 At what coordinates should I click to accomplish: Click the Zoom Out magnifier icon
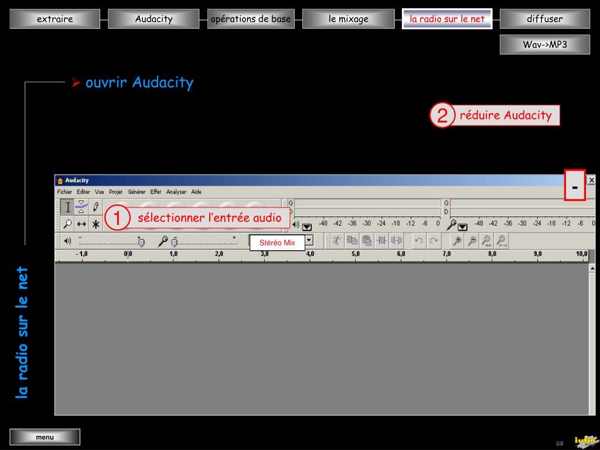[x=472, y=240]
